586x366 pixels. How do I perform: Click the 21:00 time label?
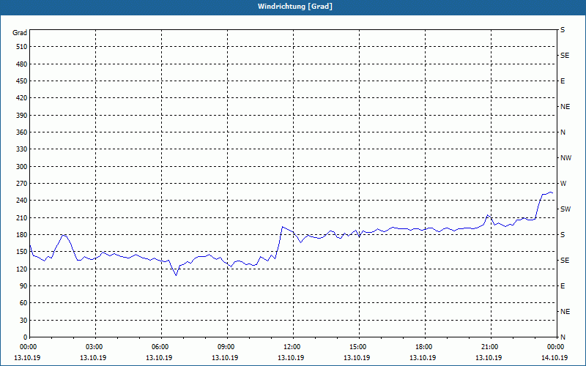(491, 347)
